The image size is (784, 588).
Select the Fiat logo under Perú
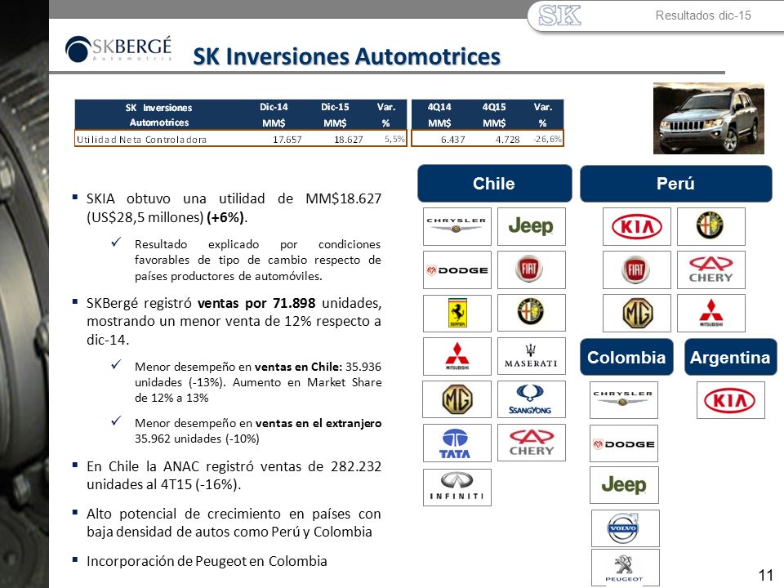tap(636, 270)
